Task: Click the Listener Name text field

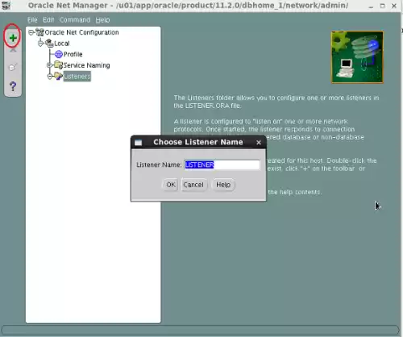Action: [x=222, y=164]
